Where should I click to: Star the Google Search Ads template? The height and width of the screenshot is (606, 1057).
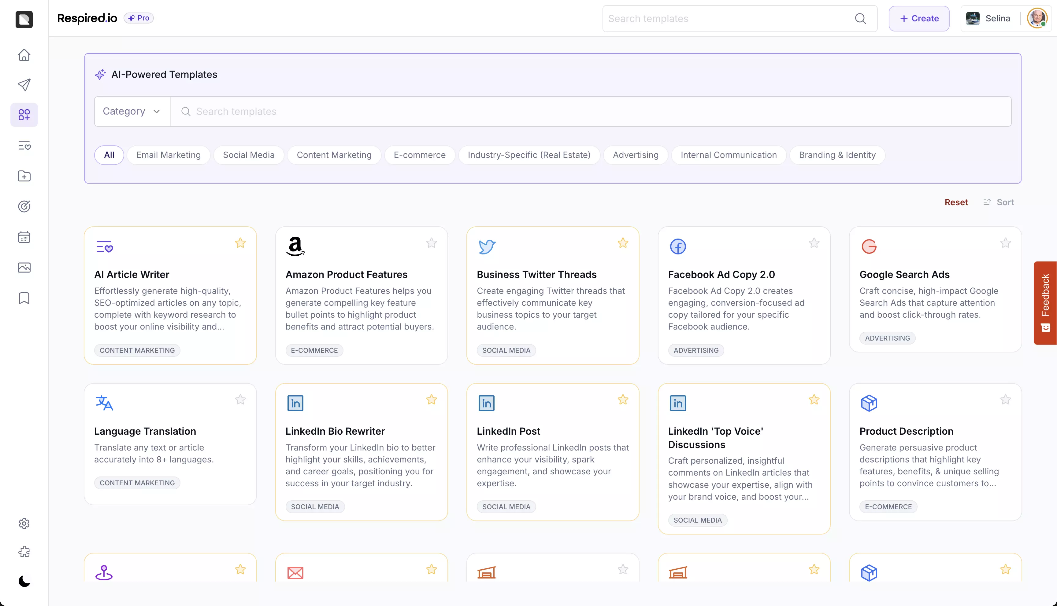(x=1005, y=243)
